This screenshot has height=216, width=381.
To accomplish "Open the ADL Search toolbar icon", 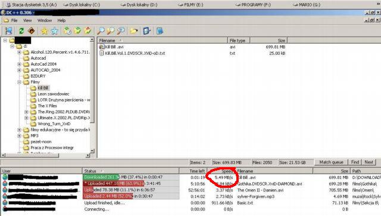I will pos(111,31).
